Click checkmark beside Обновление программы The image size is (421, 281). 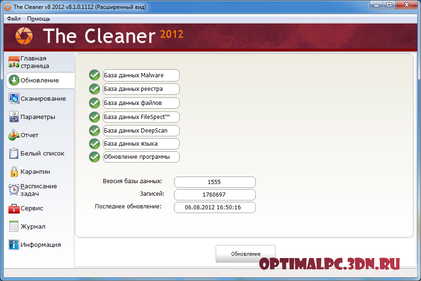pyautogui.click(x=94, y=157)
